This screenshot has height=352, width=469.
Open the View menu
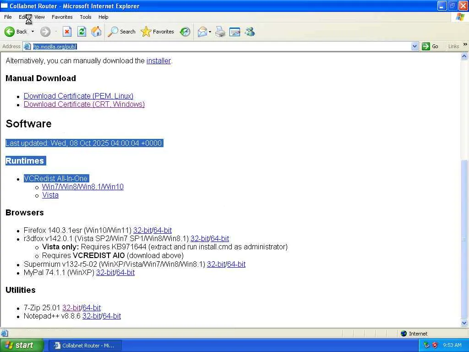(39, 17)
